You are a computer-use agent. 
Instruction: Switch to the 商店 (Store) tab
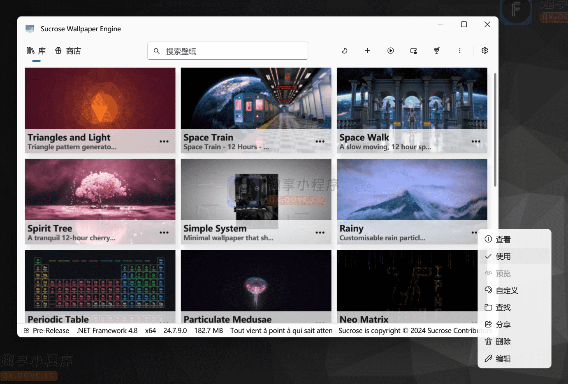coord(68,51)
